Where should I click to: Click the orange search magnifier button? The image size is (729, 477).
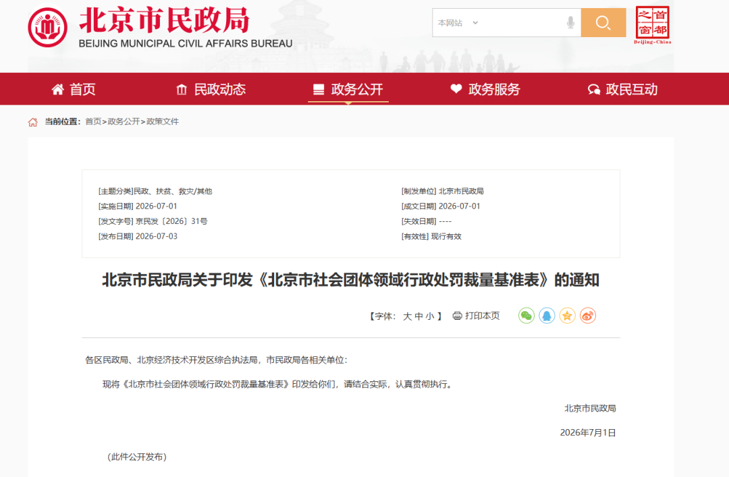coord(603,23)
